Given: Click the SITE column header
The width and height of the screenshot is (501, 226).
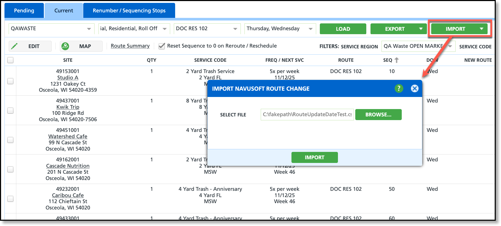Looking at the screenshot, I should point(68,60).
